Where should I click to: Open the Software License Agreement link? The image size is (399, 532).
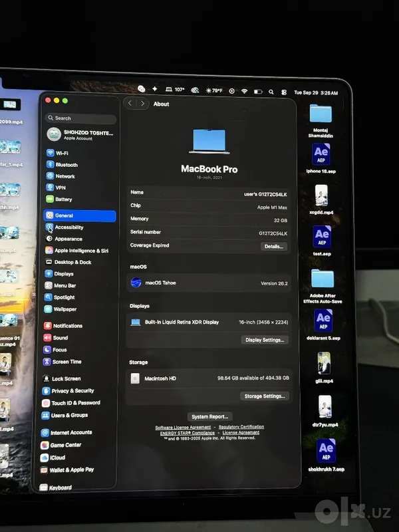[183, 427]
